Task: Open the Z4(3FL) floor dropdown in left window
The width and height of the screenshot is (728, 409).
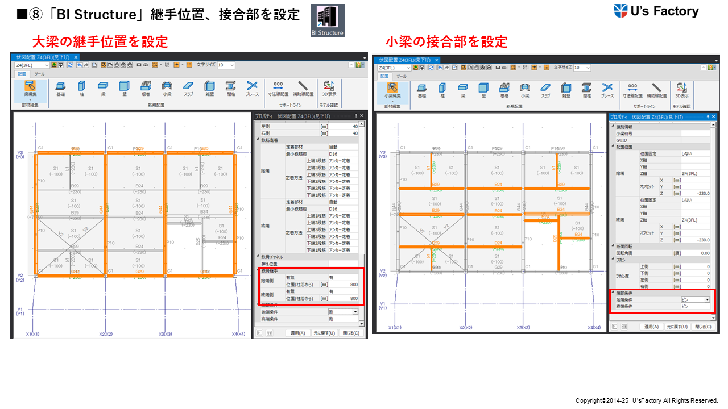Action: [47, 65]
